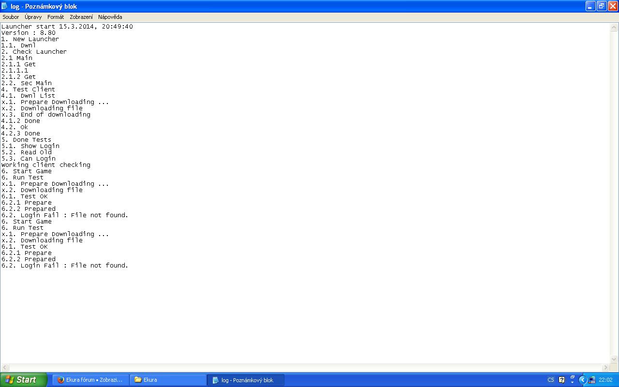This screenshot has height=387, width=619.
Task: Open the Soubor menu
Action: coord(11,17)
